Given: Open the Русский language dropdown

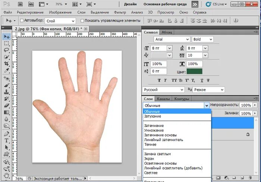Looking at the screenshot, I should (163, 90).
